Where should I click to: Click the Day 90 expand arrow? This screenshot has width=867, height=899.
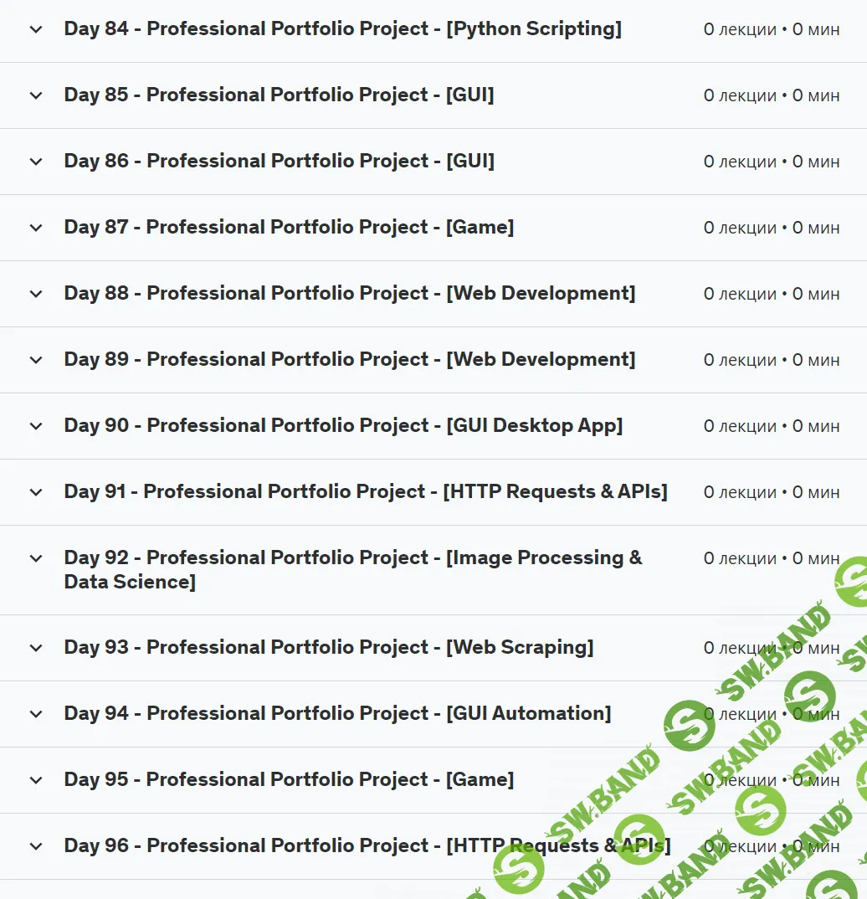pyautogui.click(x=35, y=426)
